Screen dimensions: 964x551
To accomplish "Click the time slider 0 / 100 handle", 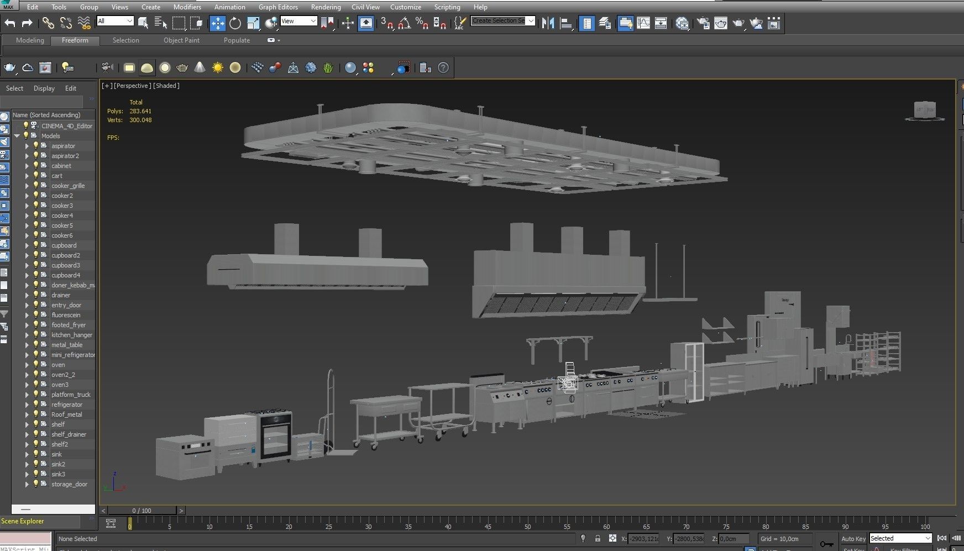I will (142, 511).
